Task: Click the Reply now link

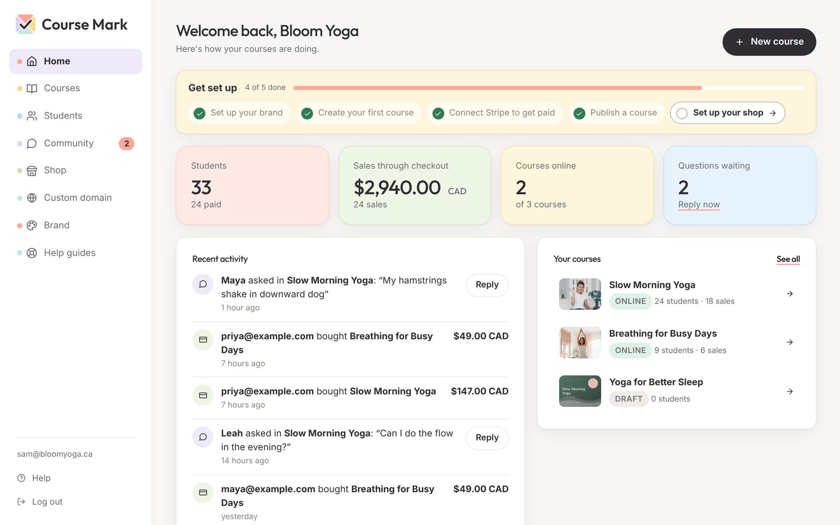Action: point(699,205)
